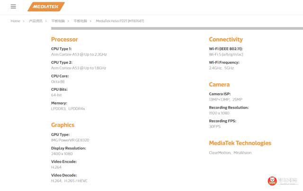Select the Recording FPS label
Image resolution: width=303 pixels, height=191 pixels.
pyautogui.click(x=223, y=121)
